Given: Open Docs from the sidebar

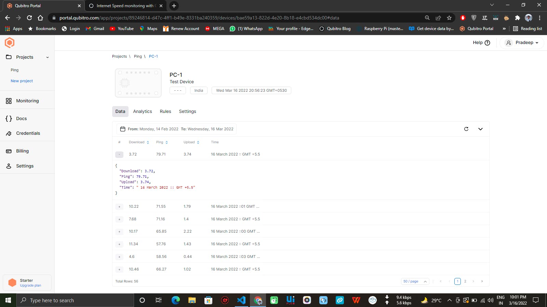Looking at the screenshot, I should tap(21, 119).
